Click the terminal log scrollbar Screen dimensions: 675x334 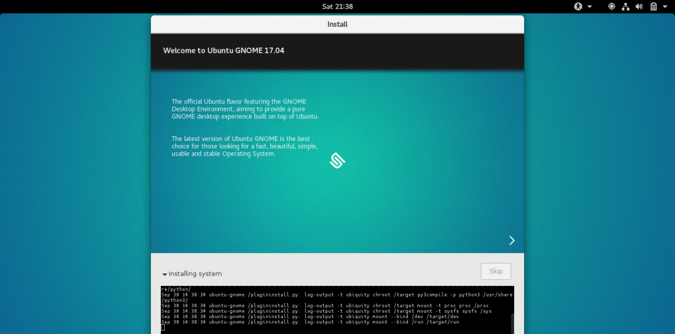point(512,322)
